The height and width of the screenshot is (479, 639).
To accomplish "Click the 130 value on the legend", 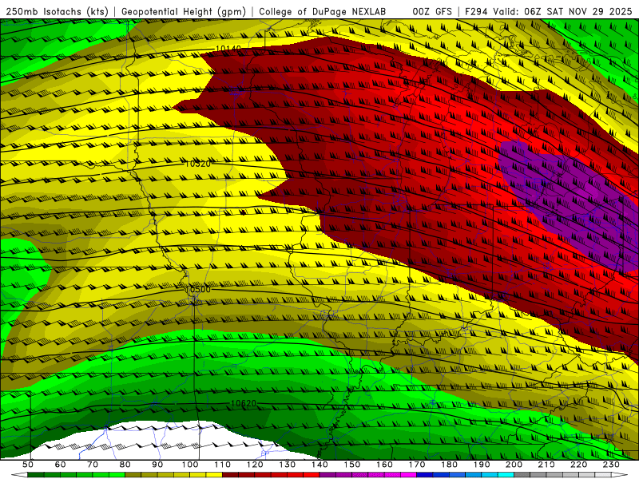I will tap(287, 465).
